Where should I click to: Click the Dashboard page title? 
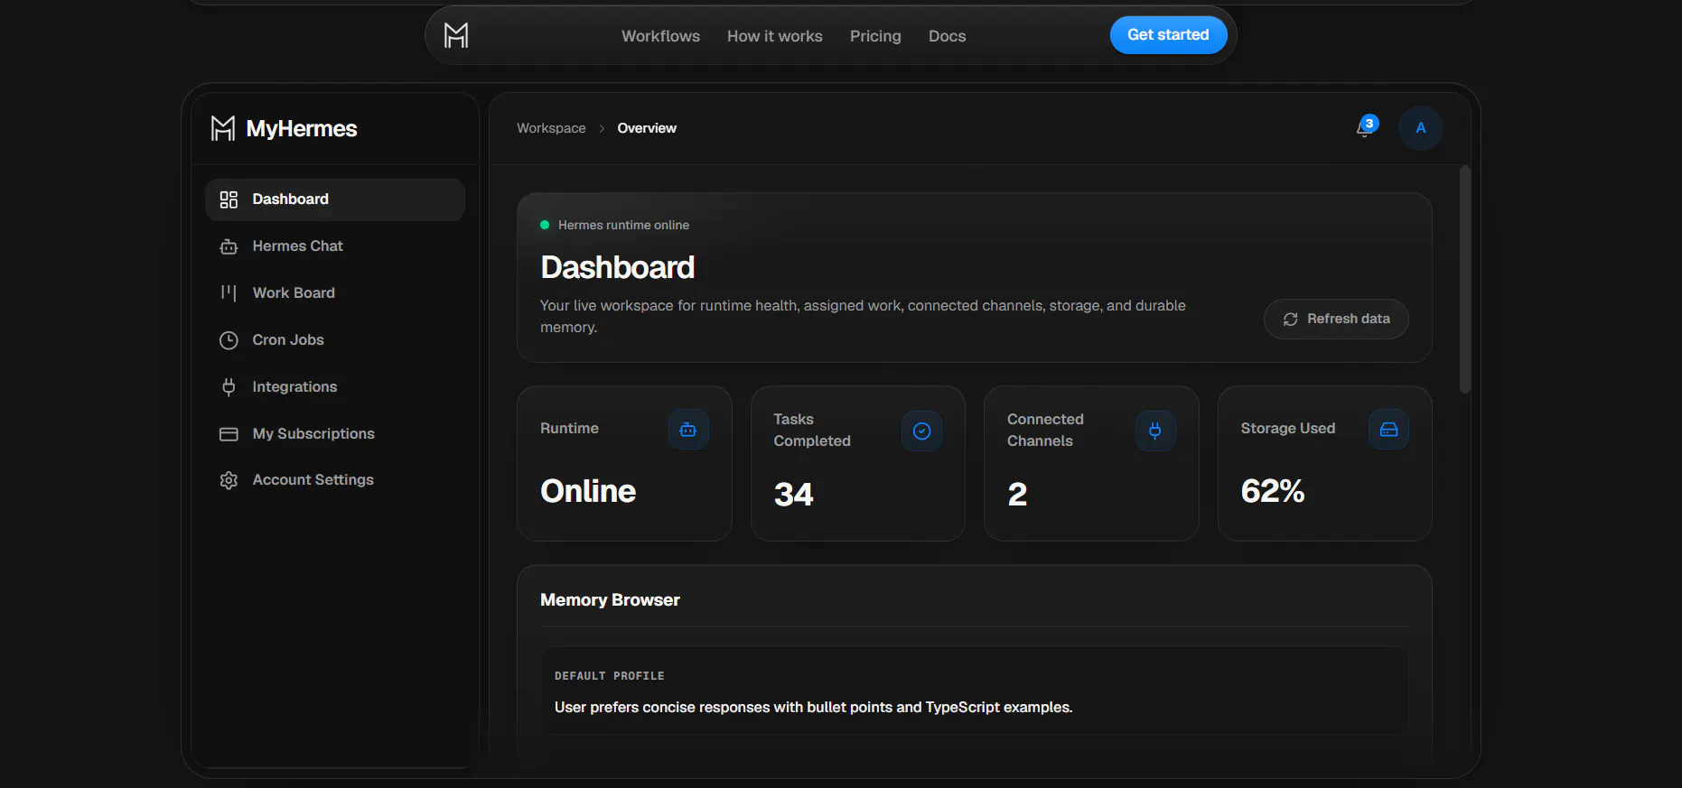617,267
